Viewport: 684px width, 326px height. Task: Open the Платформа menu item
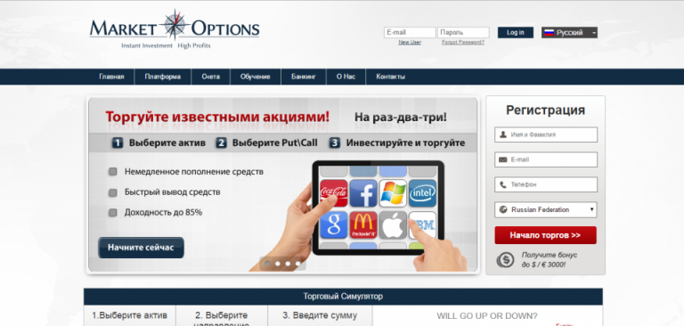pos(163,77)
